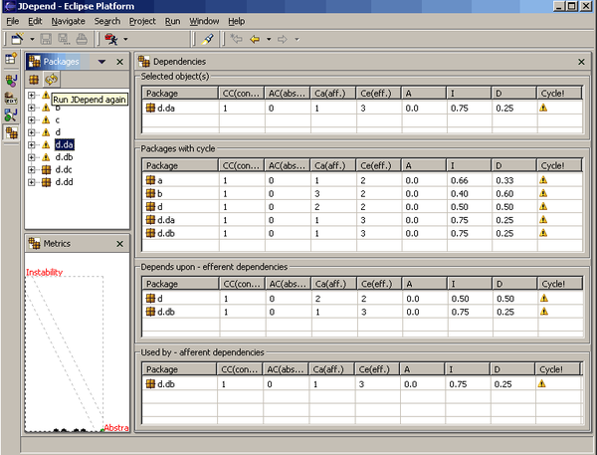Click Package header in Selected object(s) table

[180, 94]
